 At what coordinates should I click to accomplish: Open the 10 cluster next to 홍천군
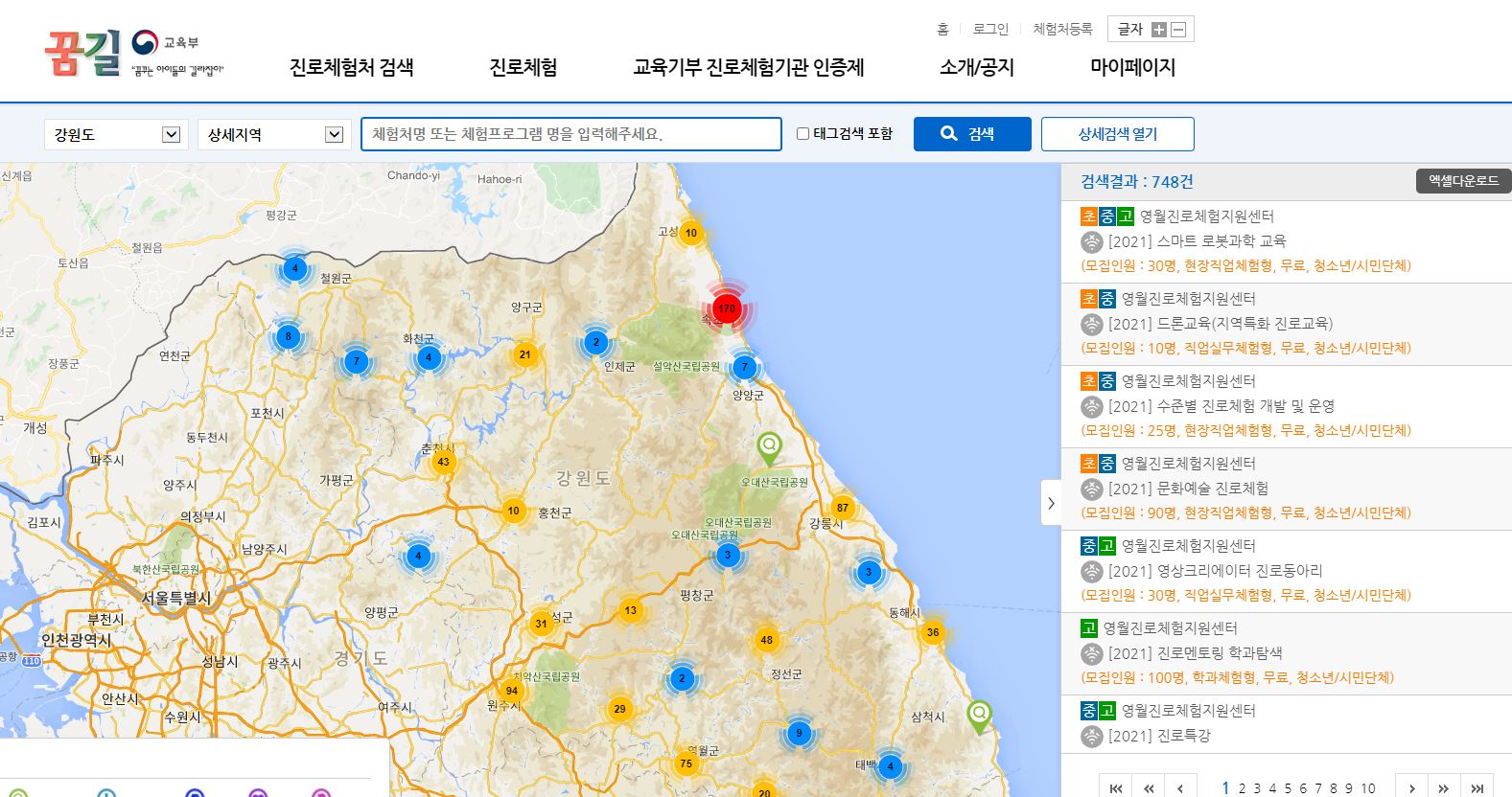tap(513, 511)
